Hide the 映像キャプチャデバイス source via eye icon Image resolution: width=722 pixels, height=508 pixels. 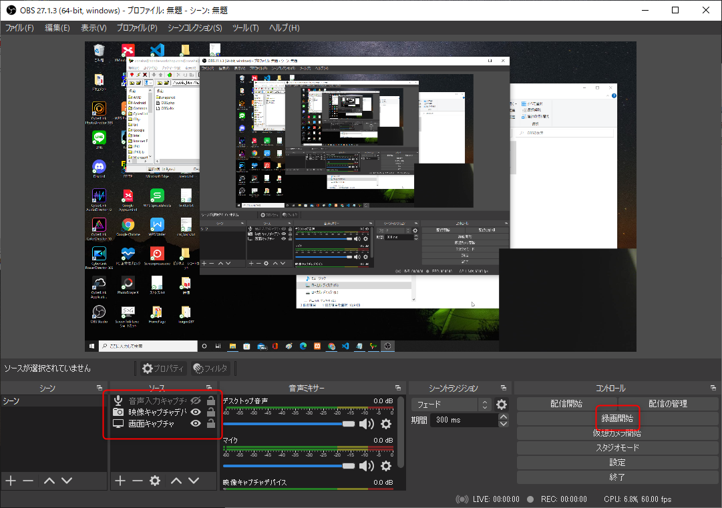point(196,412)
